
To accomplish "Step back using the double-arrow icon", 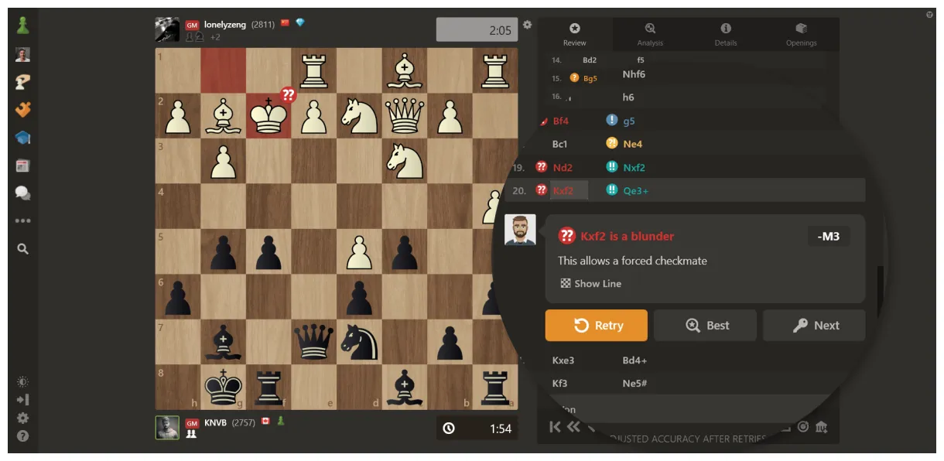I will click(x=573, y=426).
